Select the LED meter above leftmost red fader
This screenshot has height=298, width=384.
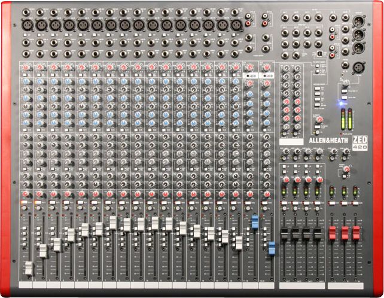tap(331, 191)
